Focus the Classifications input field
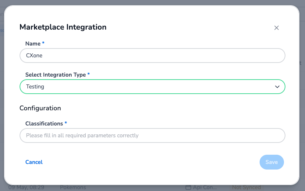The height and width of the screenshot is (191, 305). 152,135
